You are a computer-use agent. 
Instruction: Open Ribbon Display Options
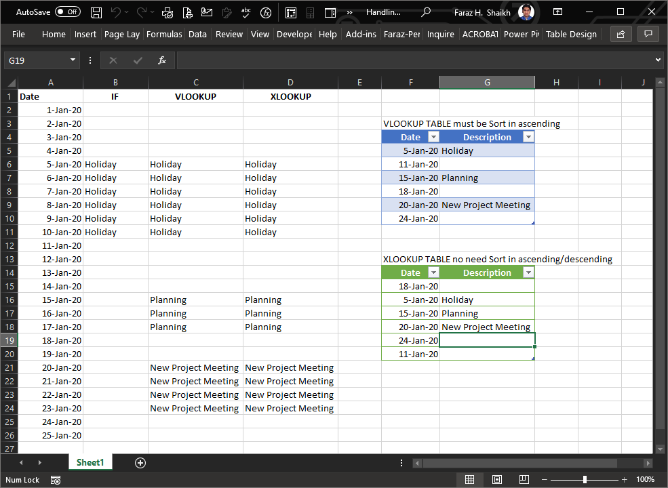point(557,12)
